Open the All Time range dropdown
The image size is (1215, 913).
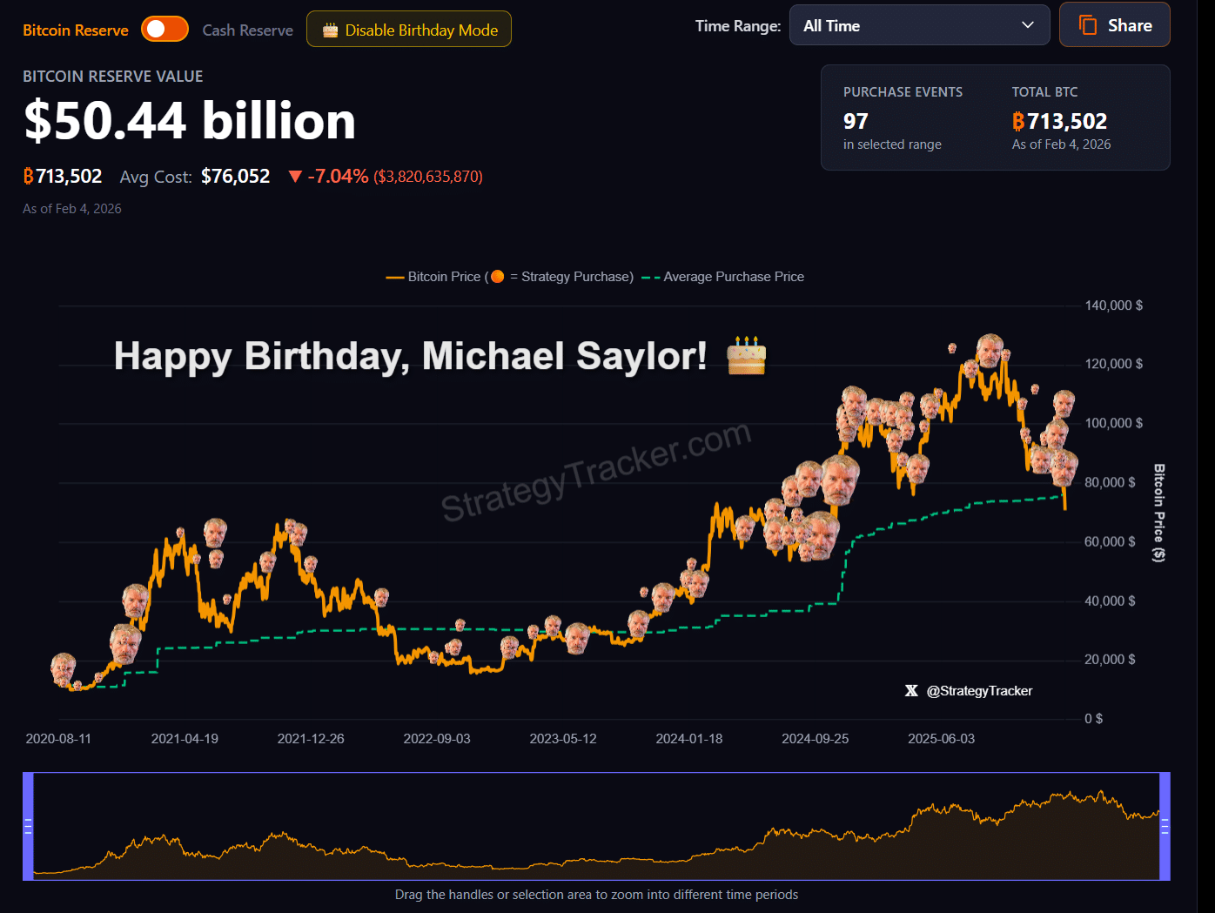pyautogui.click(x=918, y=25)
